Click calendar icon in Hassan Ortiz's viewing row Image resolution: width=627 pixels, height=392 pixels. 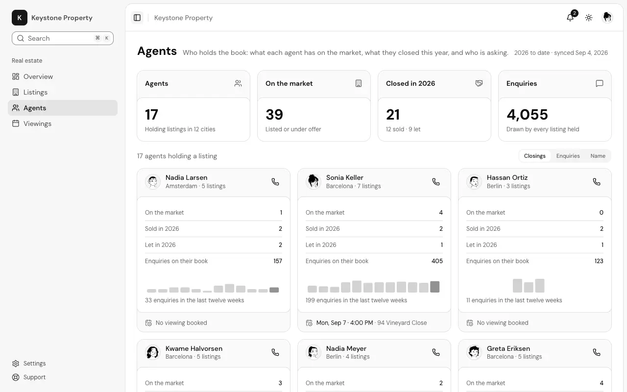point(470,323)
